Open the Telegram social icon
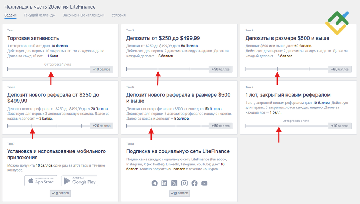The height and width of the screenshot is (204, 360). 154,183
